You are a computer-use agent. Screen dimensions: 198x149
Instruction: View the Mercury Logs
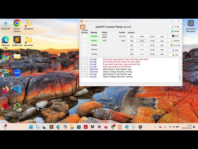(161, 49)
